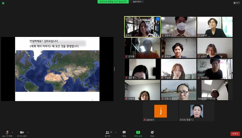Expand audio options arrow beside microphone

(13, 132)
